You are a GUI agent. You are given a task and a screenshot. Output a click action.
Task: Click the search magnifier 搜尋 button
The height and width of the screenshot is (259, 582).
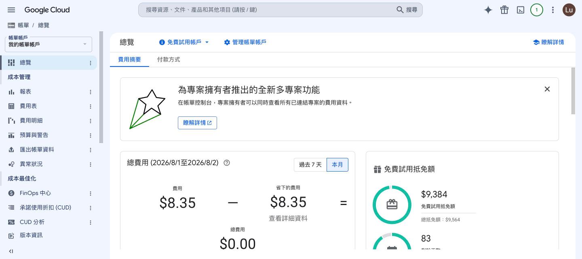pos(407,10)
